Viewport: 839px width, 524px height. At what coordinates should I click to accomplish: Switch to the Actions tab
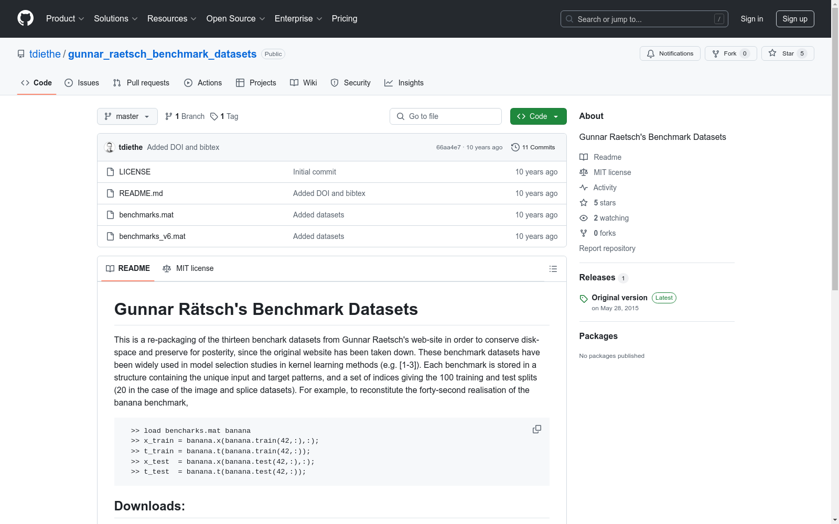[x=203, y=83]
